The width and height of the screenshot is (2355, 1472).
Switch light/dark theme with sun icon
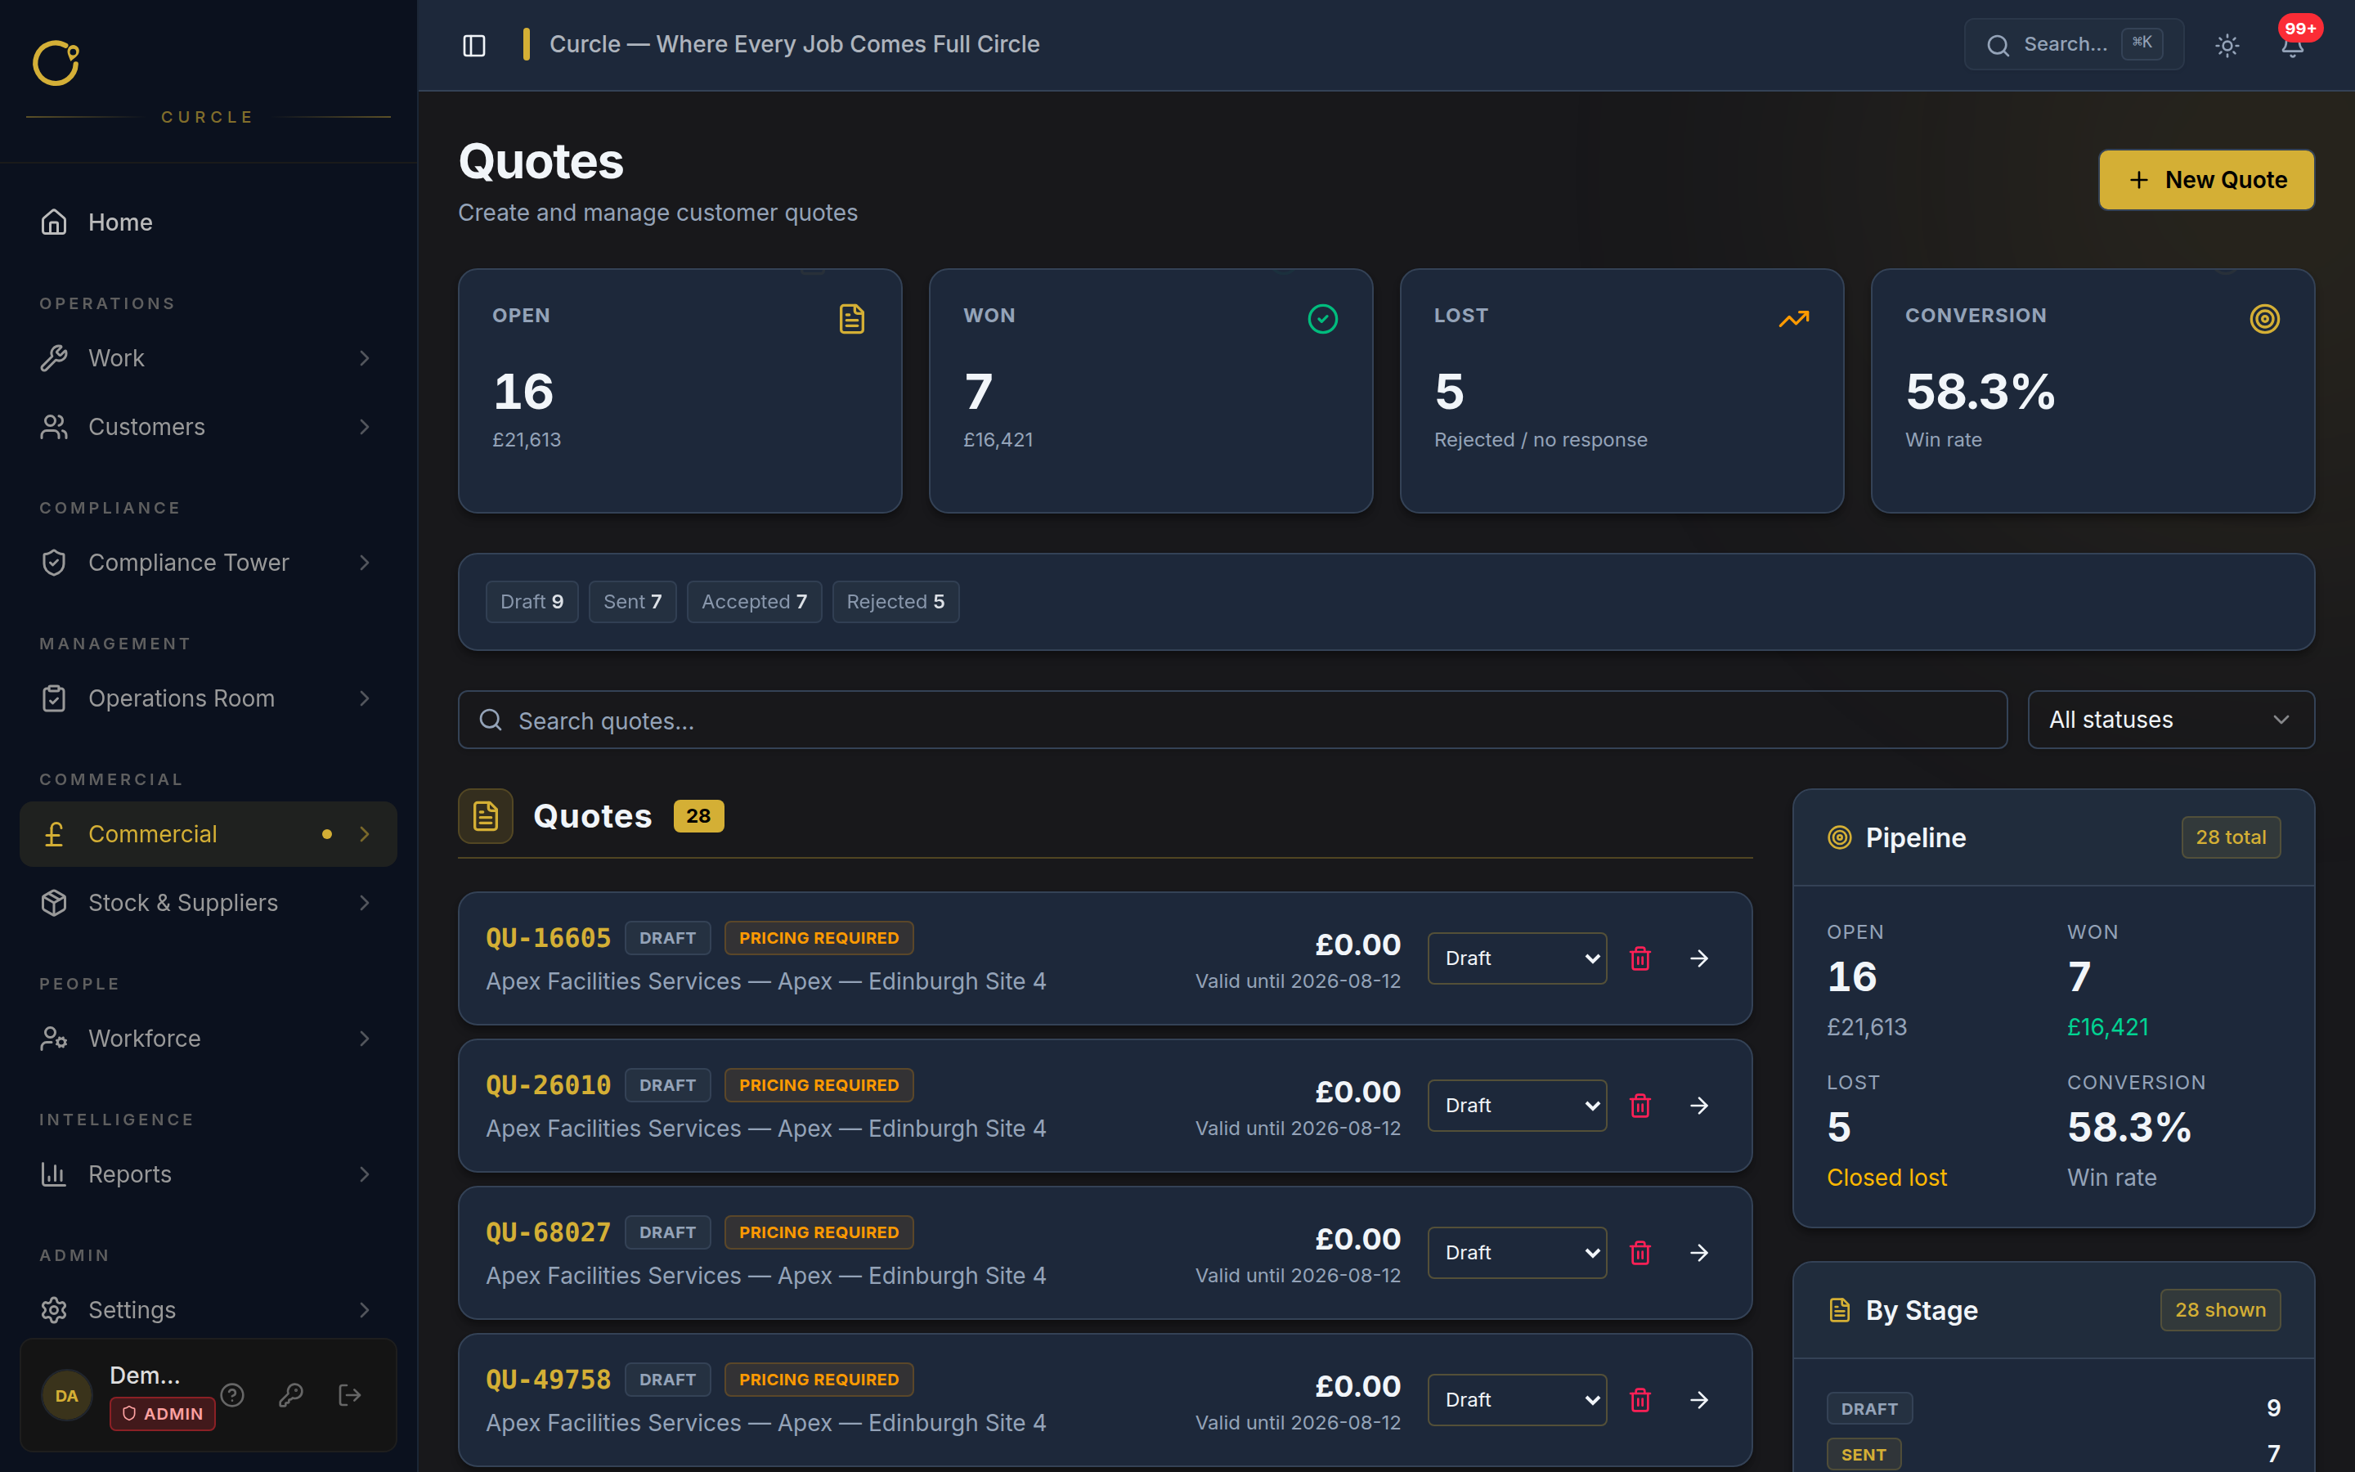pyautogui.click(x=2227, y=46)
